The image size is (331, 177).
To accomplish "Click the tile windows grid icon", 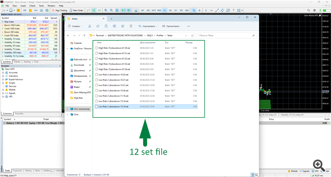I will 117,10.
